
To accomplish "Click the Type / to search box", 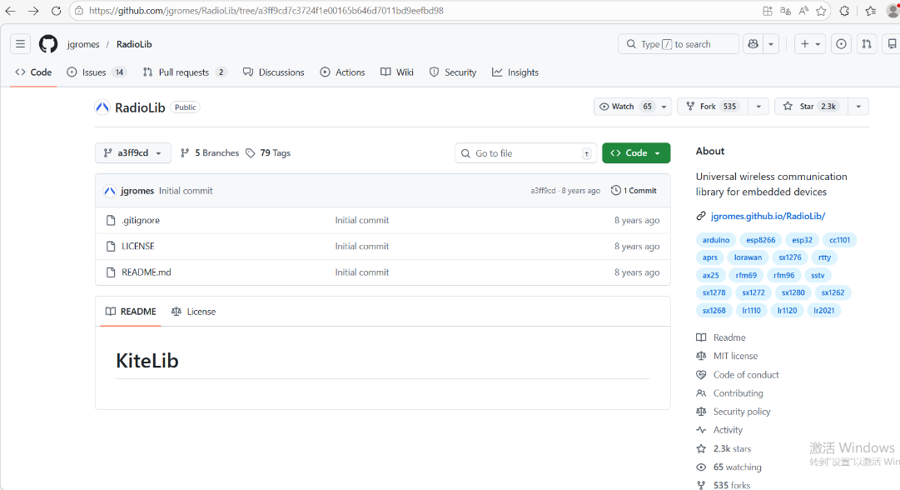I will pos(679,44).
